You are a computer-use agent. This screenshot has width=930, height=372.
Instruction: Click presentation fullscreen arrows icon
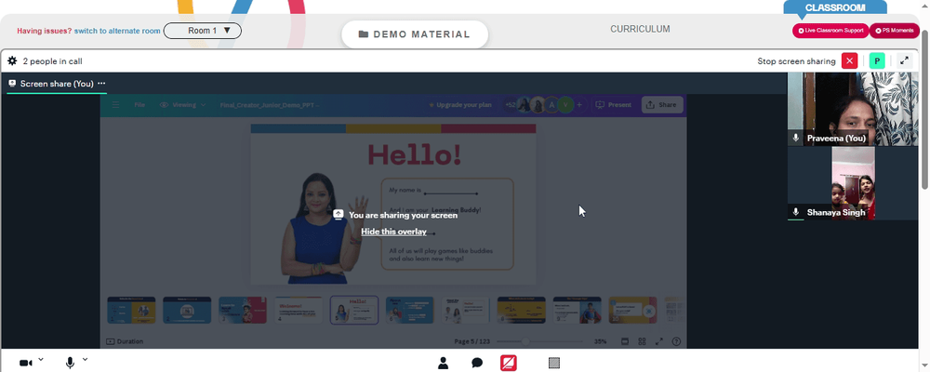point(659,341)
